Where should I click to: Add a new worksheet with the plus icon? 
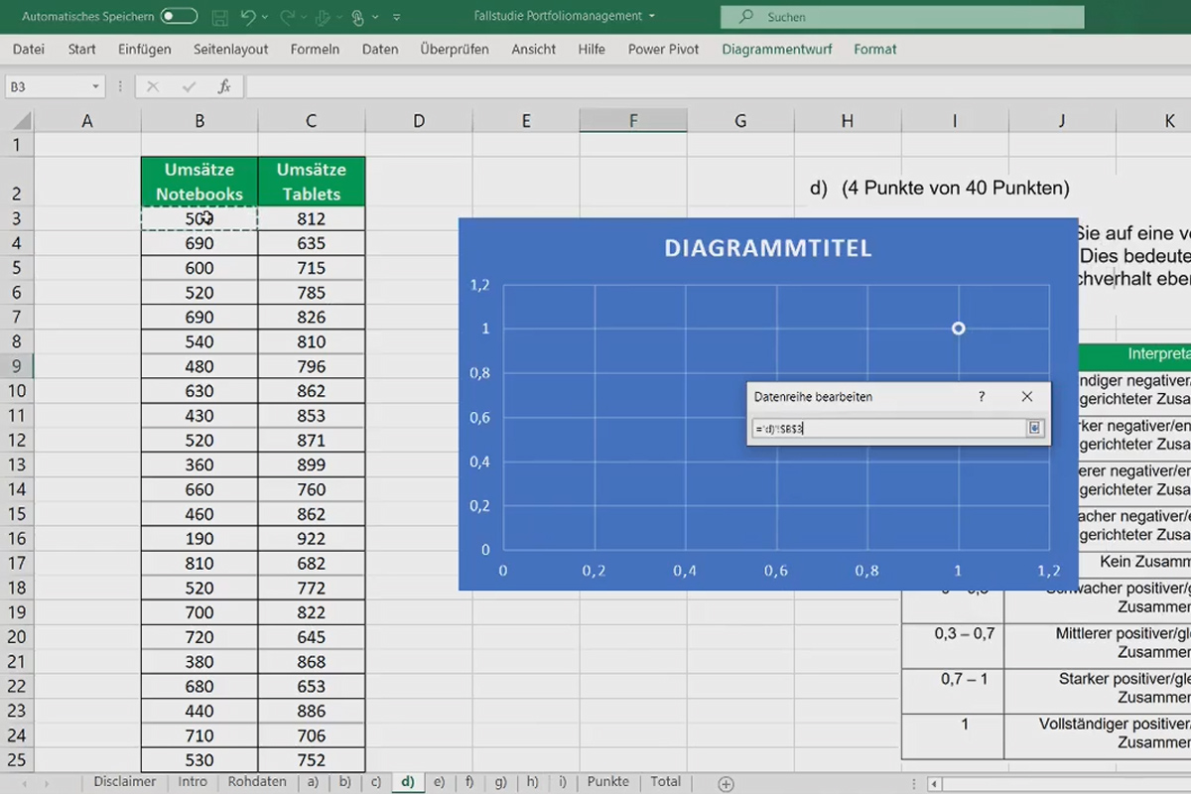pyautogui.click(x=728, y=782)
